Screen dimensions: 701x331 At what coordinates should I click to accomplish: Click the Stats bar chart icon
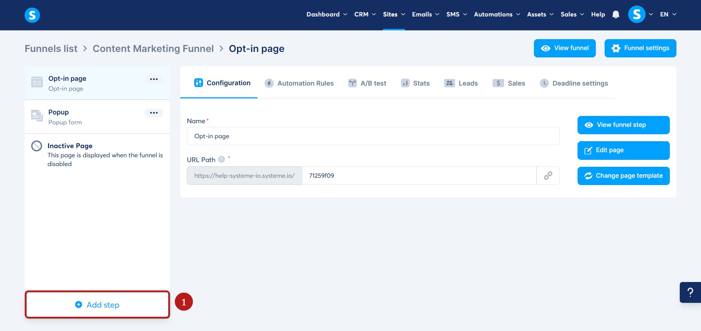(405, 83)
